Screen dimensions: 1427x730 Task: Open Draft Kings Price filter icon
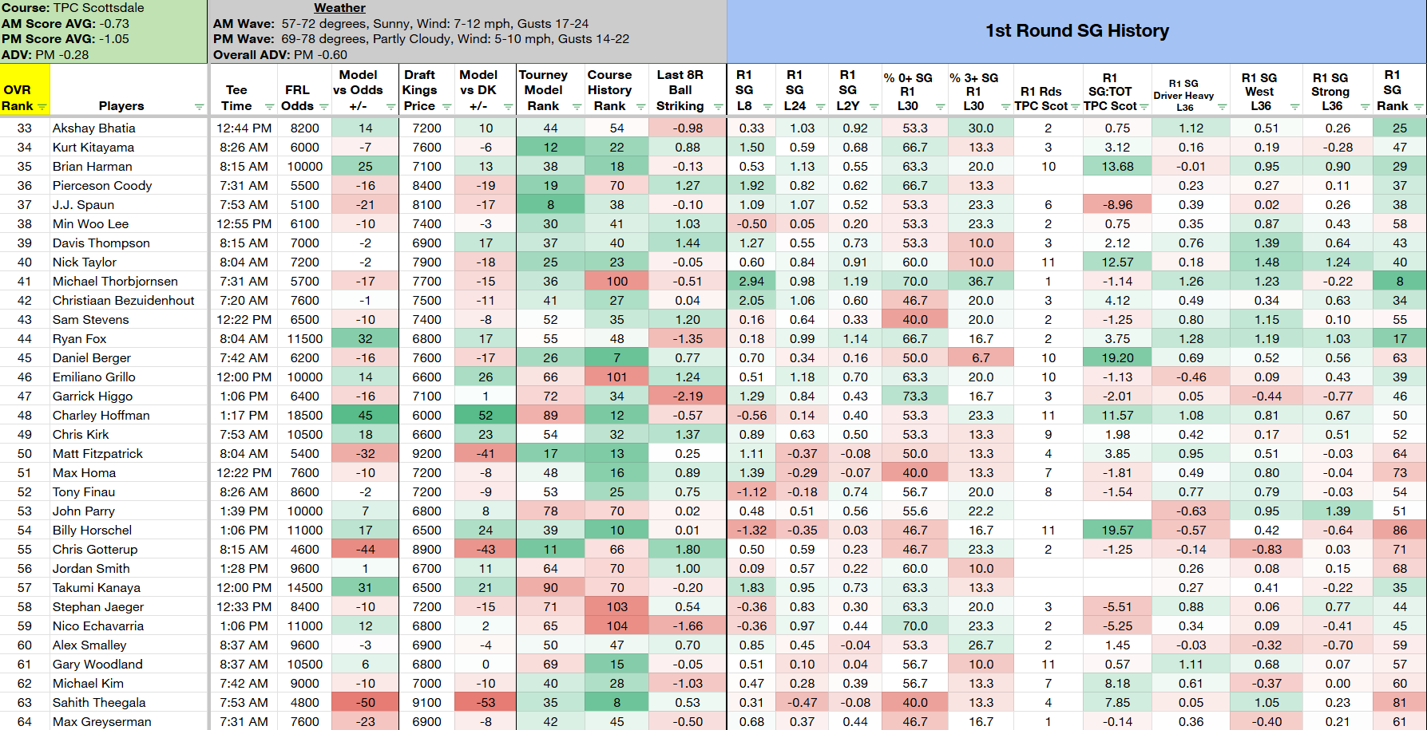coord(446,107)
